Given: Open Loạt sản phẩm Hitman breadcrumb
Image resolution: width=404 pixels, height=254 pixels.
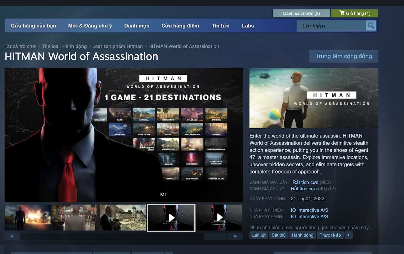Looking at the screenshot, I should pyautogui.click(x=117, y=46).
